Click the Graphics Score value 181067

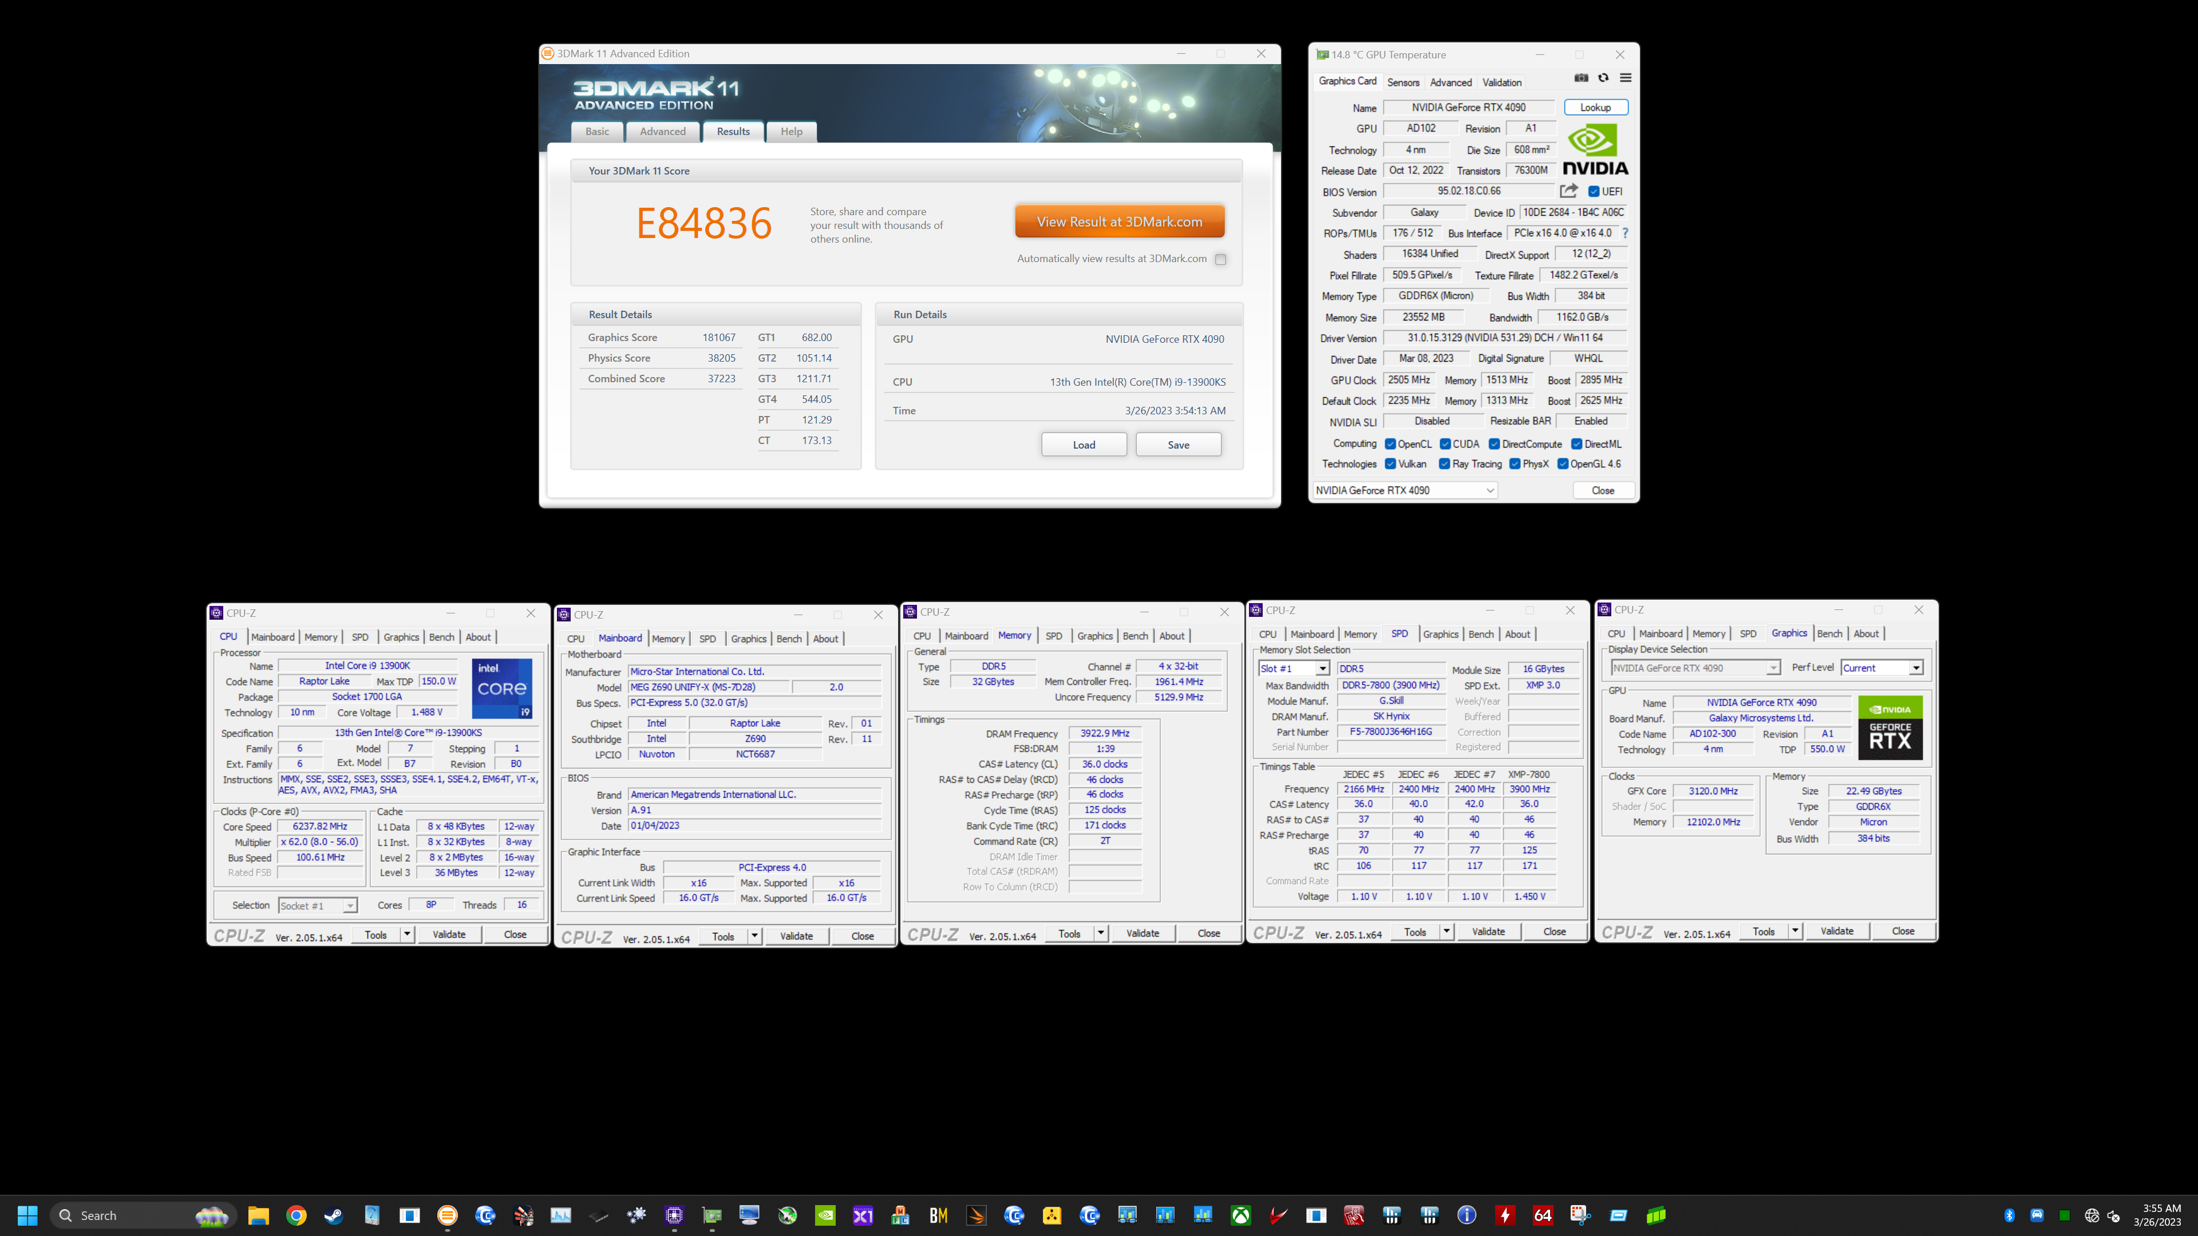point(718,338)
